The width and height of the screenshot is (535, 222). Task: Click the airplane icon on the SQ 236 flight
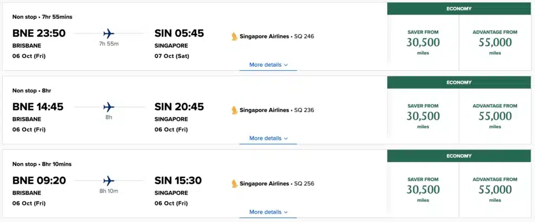tap(109, 107)
